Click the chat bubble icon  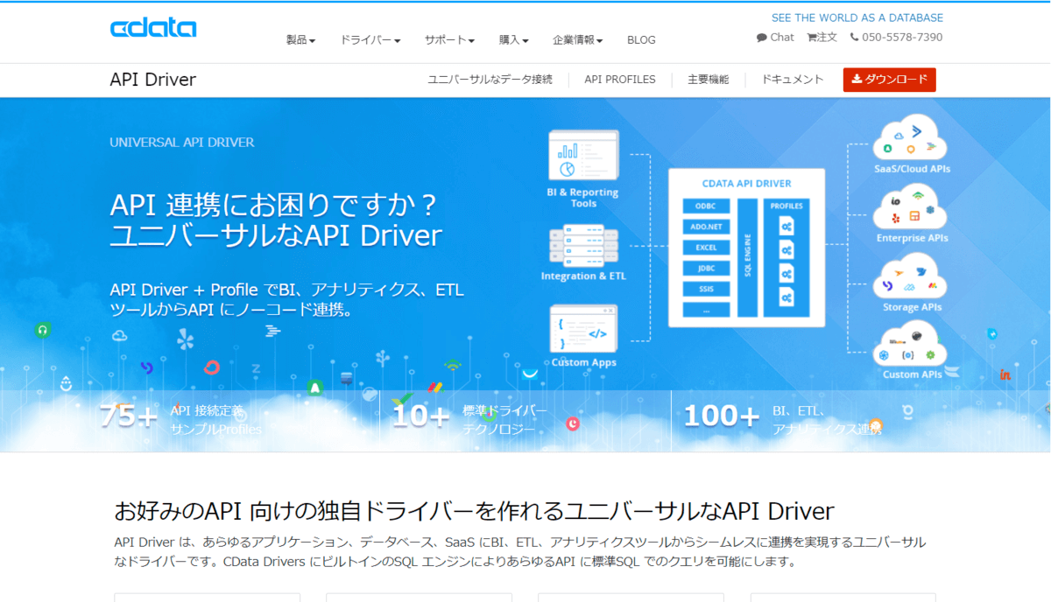[762, 38]
